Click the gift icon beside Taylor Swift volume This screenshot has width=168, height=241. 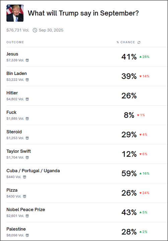tap(27, 157)
